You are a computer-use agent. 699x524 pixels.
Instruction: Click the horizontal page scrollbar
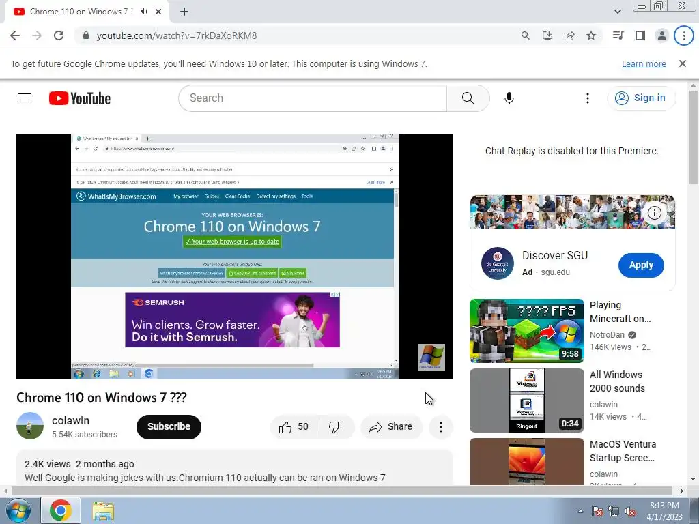pos(341,491)
